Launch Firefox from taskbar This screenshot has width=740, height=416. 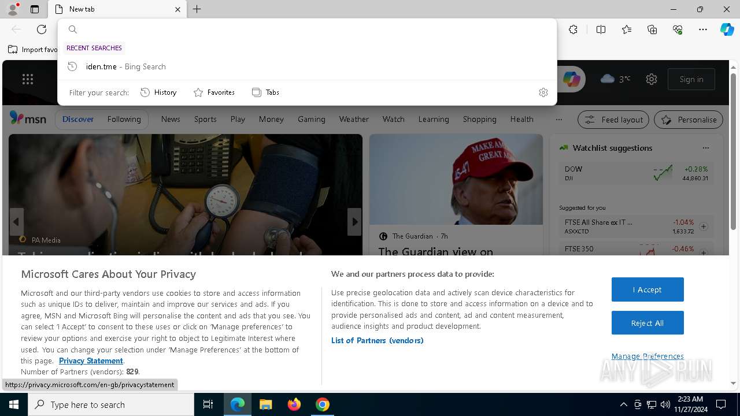[x=294, y=404]
